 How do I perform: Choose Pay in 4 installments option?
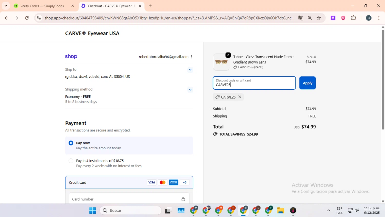click(x=71, y=161)
